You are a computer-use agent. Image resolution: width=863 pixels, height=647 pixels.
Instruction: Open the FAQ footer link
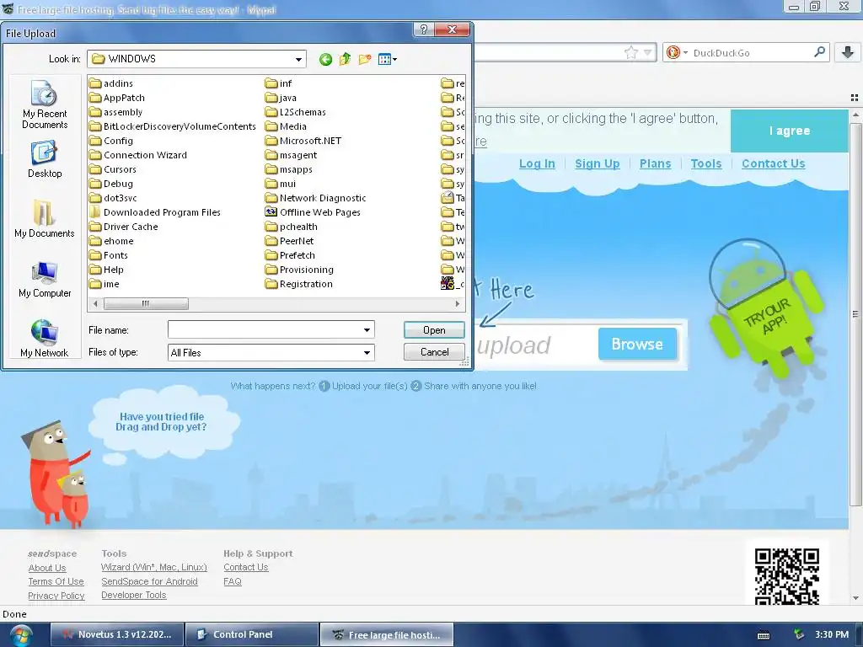pos(233,581)
